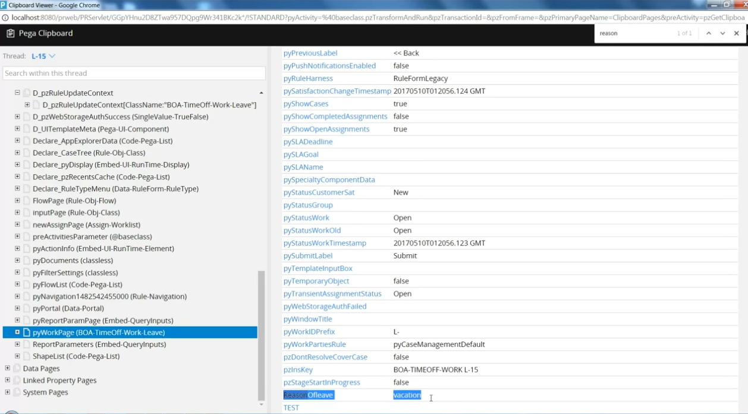The width and height of the screenshot is (748, 414).
Task: Click the page icon beside pyWorkPage
Action: click(x=27, y=332)
